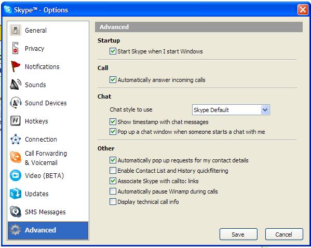Click the Cancel button
311x248 pixels.
pyautogui.click(x=284, y=235)
